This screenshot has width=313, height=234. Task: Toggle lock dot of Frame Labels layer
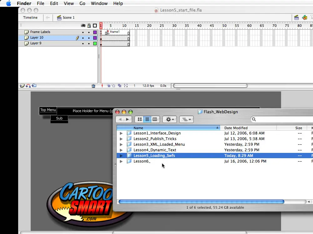click(x=89, y=32)
